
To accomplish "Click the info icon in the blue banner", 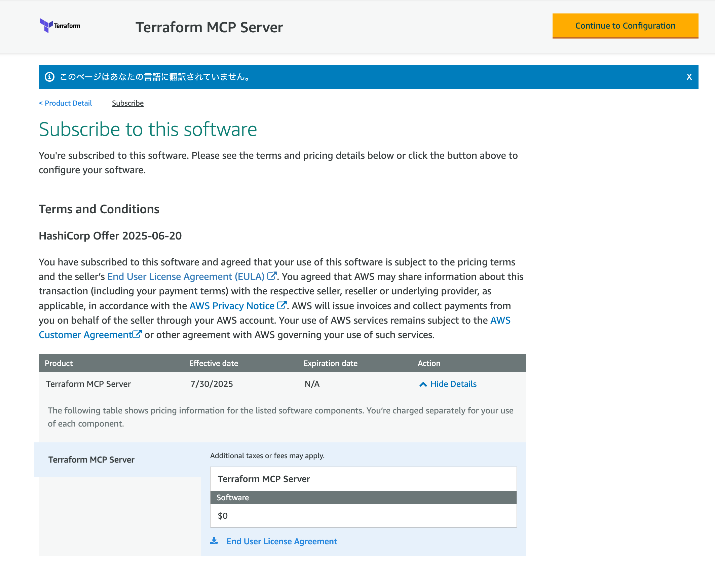I will [49, 77].
